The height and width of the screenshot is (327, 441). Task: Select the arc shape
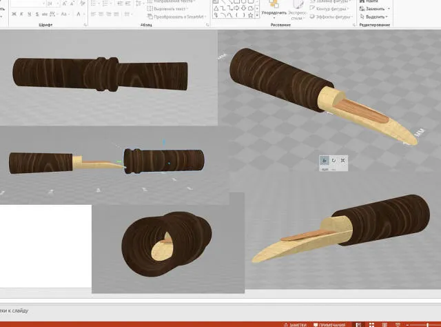point(223,15)
